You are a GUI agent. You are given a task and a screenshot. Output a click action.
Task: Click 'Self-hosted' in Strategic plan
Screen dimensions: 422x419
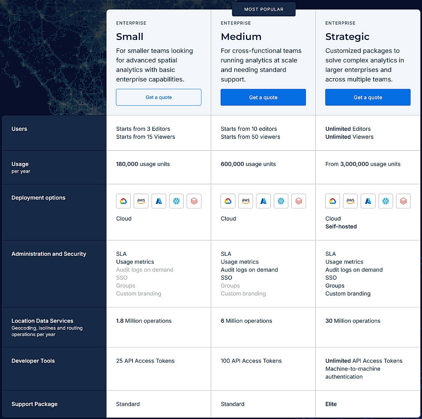[x=341, y=226]
